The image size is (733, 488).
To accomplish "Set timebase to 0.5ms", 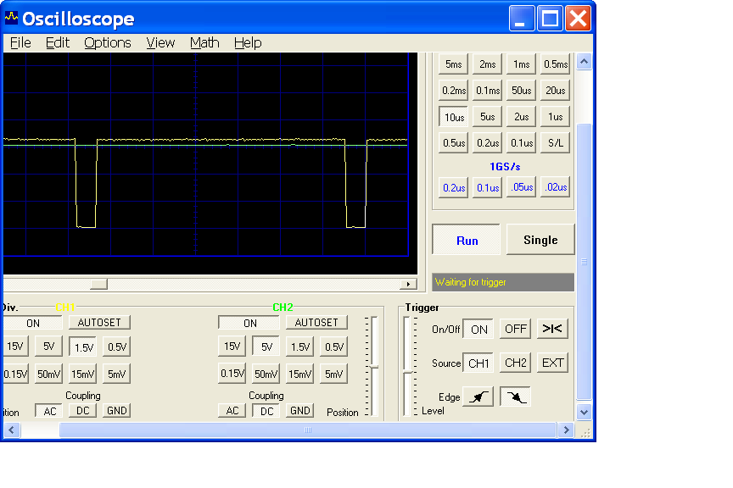I will coord(556,64).
